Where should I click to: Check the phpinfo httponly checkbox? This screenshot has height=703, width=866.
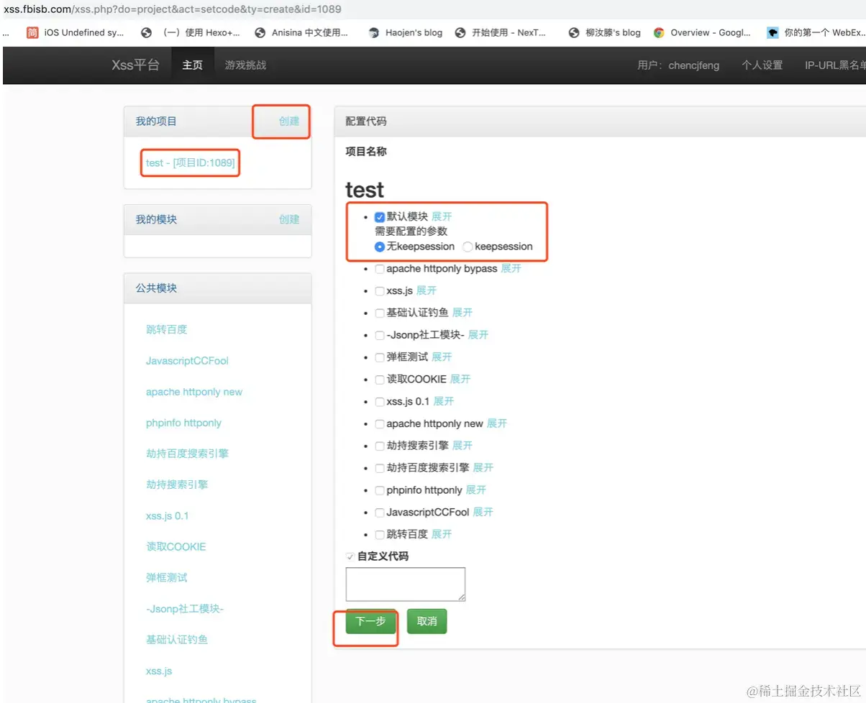[379, 490]
